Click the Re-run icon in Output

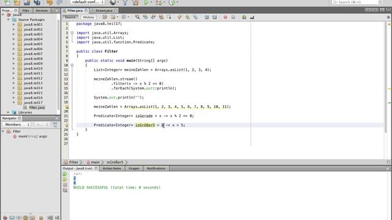pos(65,174)
